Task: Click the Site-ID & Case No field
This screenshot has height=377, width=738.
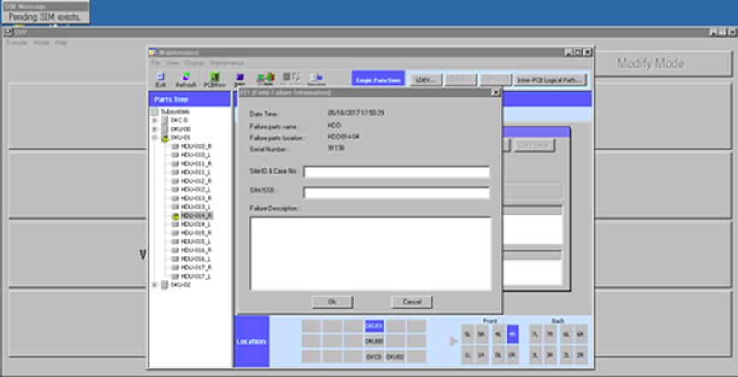Action: 396,172
